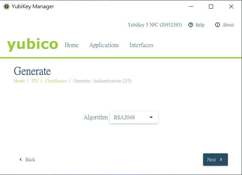Open the Applications menu
The image size is (242, 175).
(x=104, y=45)
